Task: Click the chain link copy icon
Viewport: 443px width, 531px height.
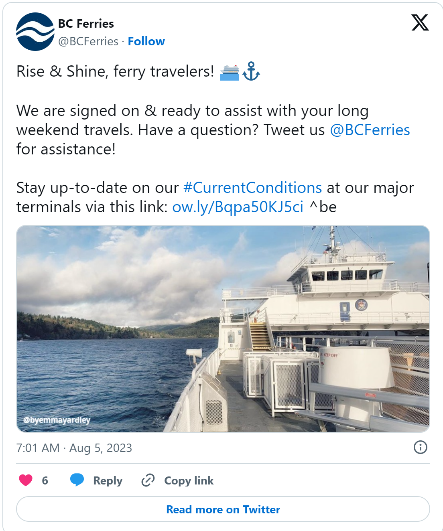Action: pos(148,480)
